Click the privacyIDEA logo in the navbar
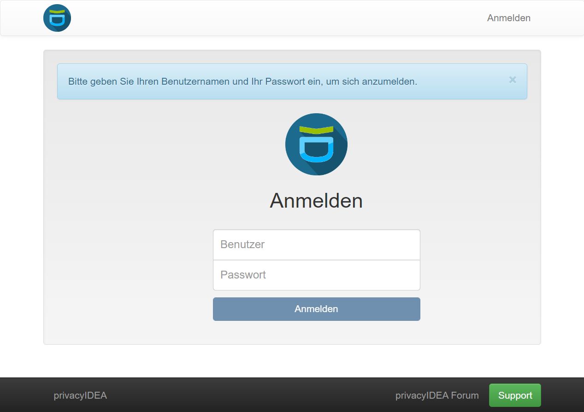Screen dimensions: 584x412 (57, 18)
